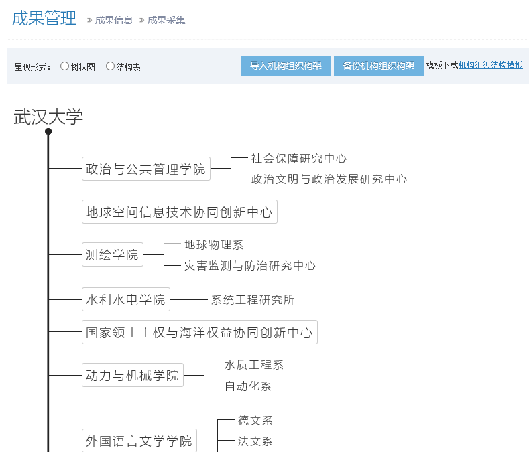529x452 pixels.
Task: Click the 导入机构组织构架 button
Action: click(286, 66)
